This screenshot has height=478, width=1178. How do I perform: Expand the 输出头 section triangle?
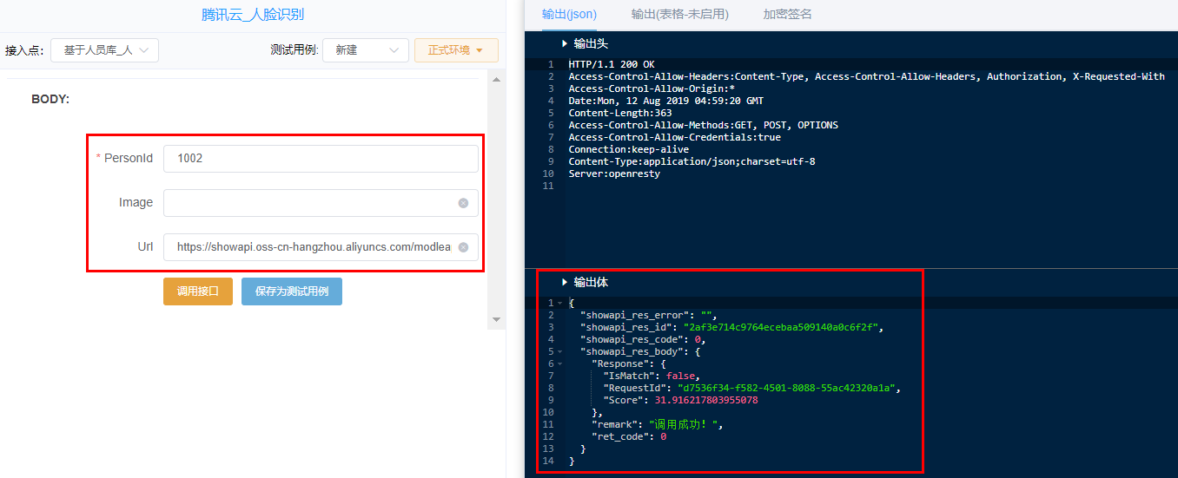[565, 43]
